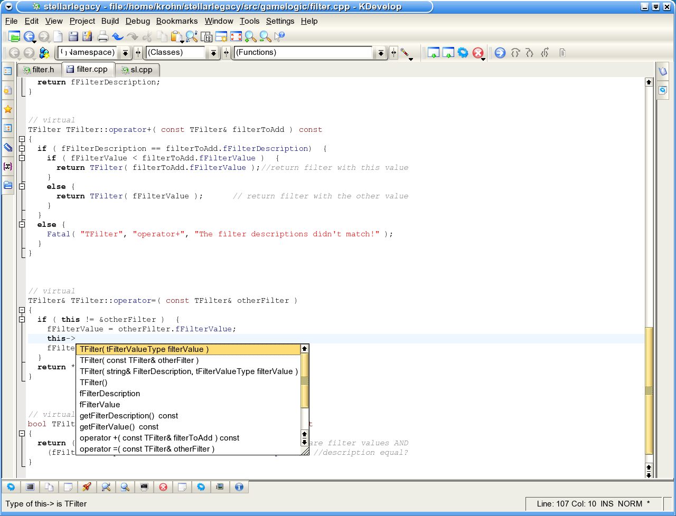The width and height of the screenshot is (676, 516).
Task: Click the red Stop build icon
Action: pyautogui.click(x=478, y=53)
